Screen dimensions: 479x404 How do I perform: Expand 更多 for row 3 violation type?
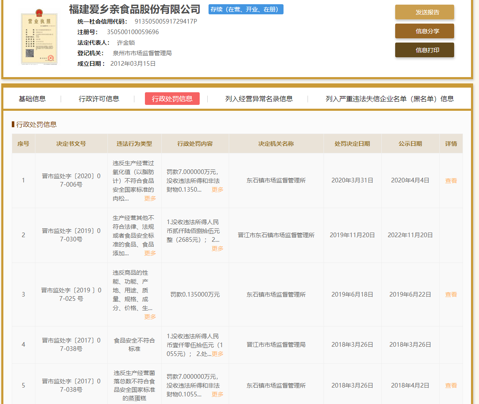point(150,317)
